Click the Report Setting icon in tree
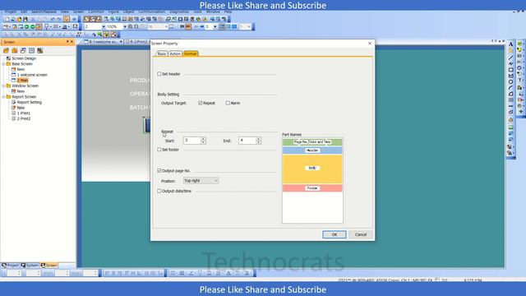Screen dimensions: 526x296 (14, 102)
